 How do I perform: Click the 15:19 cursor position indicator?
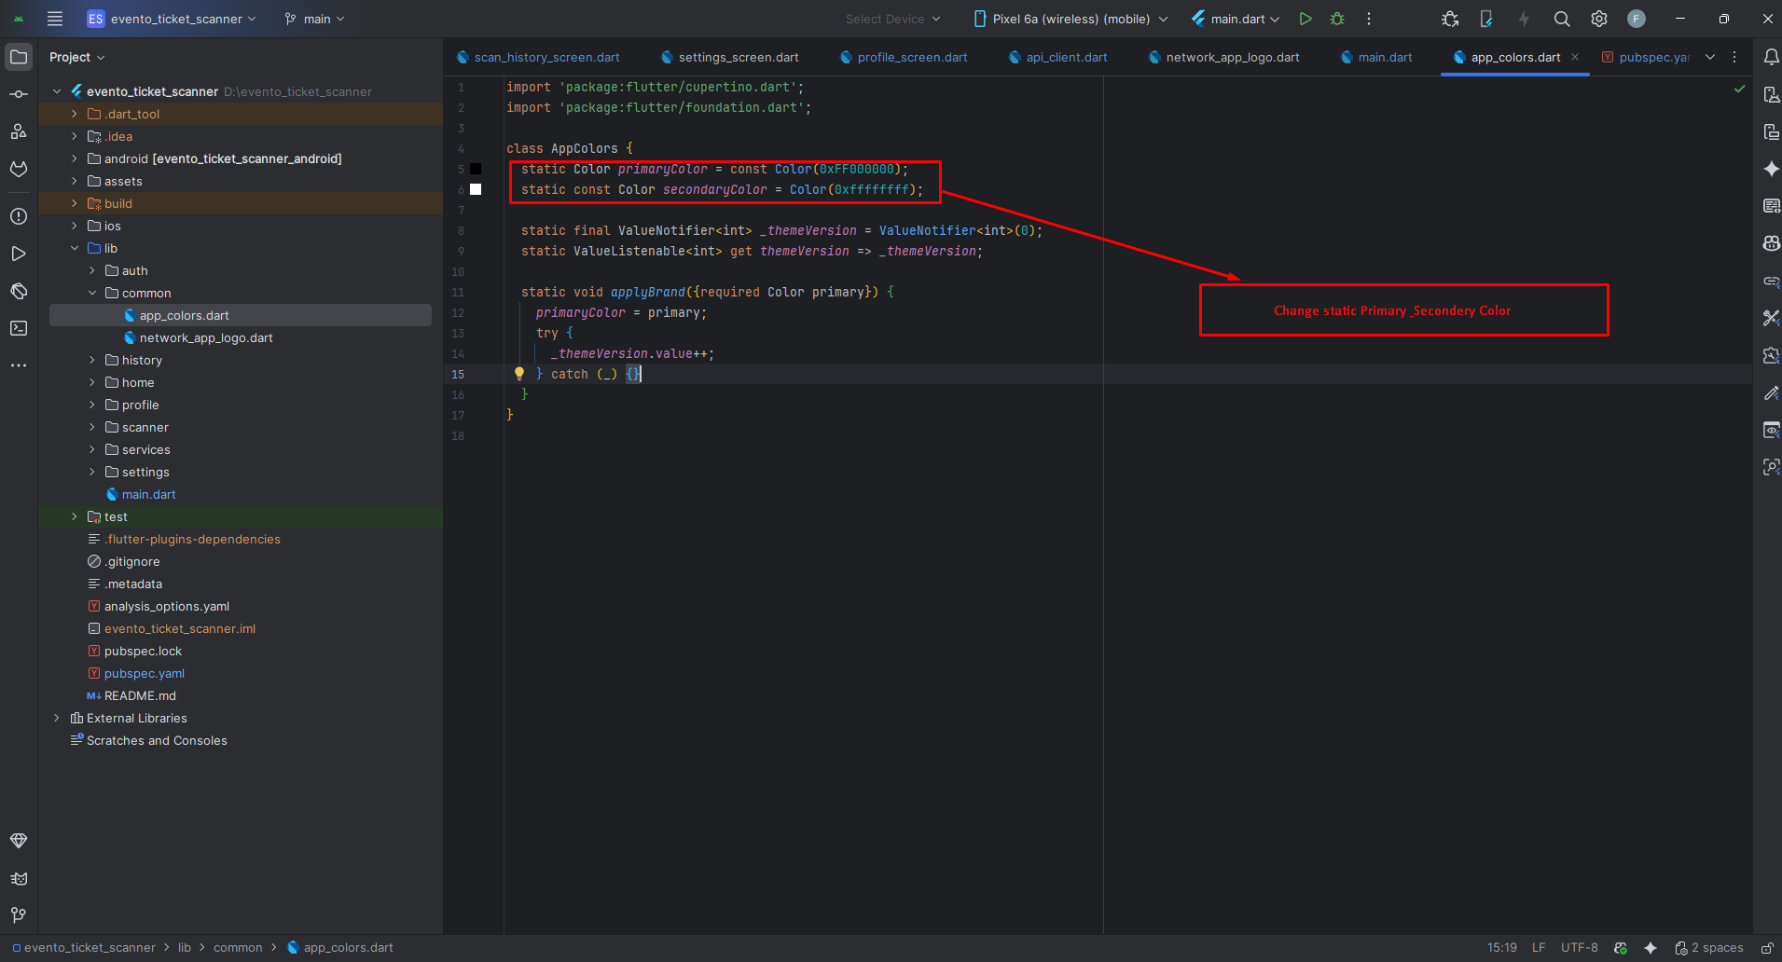(1501, 948)
